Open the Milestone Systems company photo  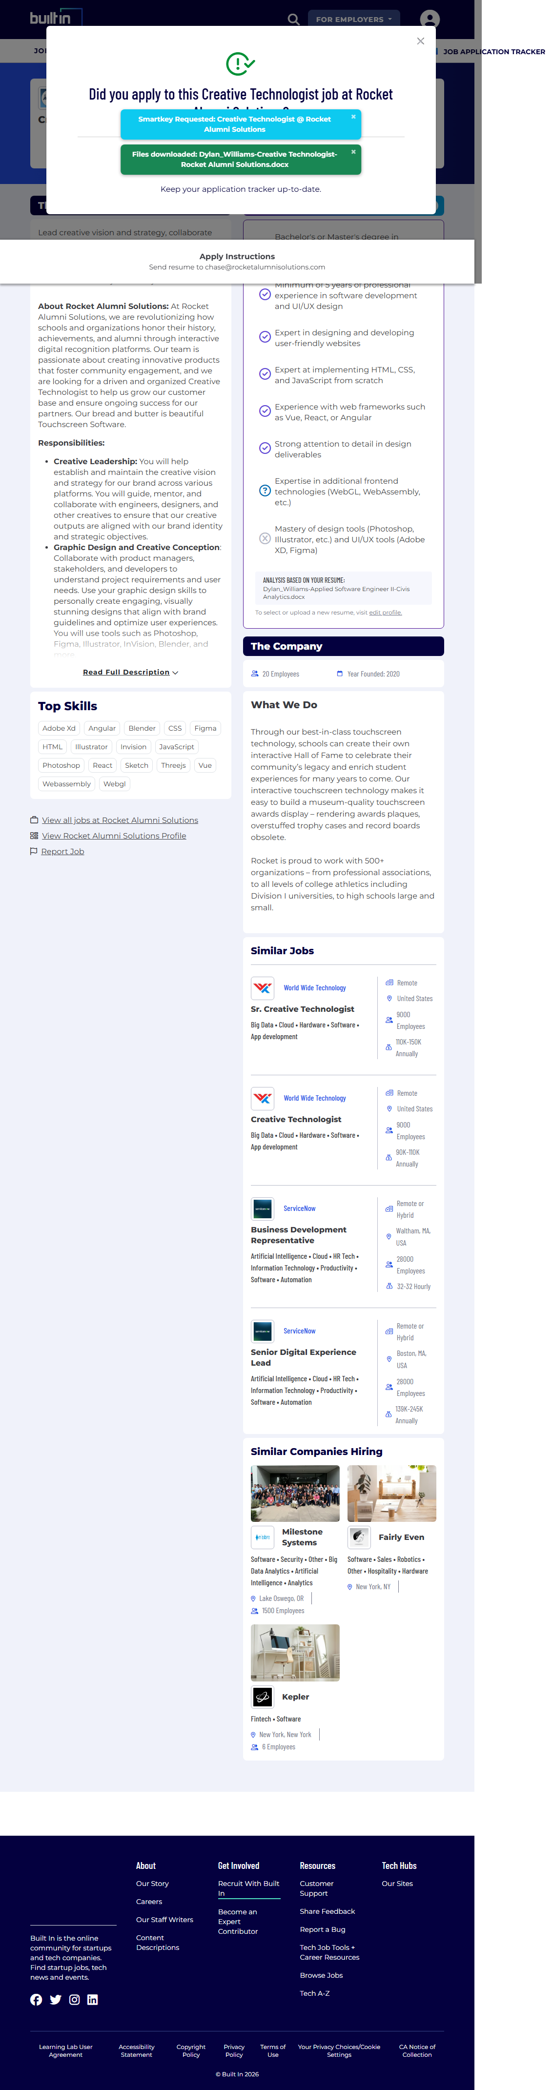tap(295, 1493)
